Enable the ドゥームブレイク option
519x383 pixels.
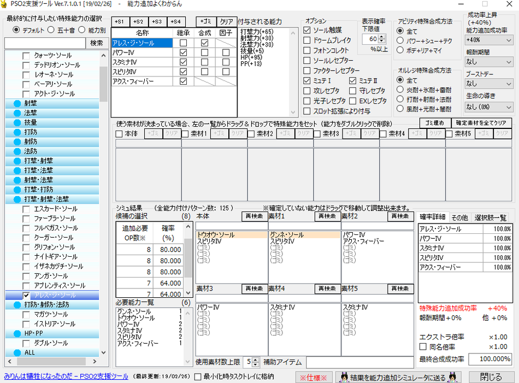[307, 40]
